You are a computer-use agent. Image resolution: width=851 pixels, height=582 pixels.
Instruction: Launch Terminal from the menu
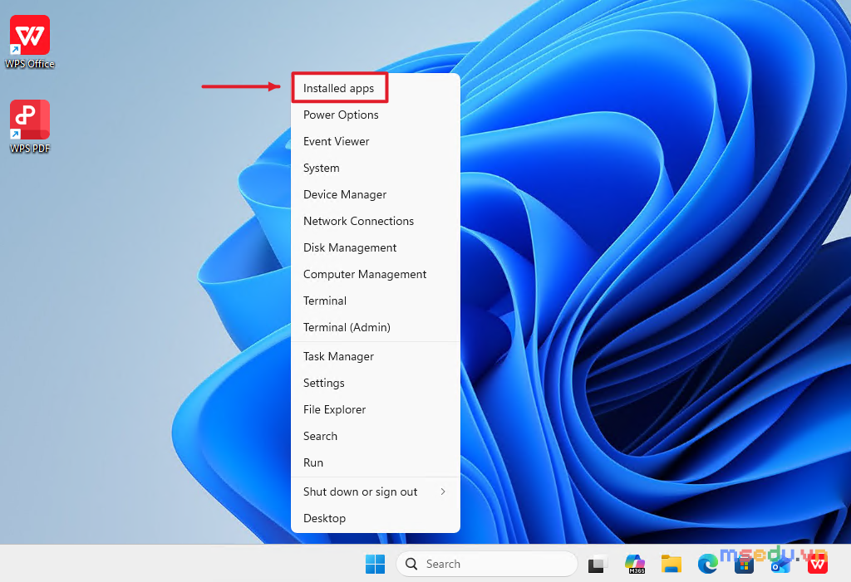pos(376,301)
